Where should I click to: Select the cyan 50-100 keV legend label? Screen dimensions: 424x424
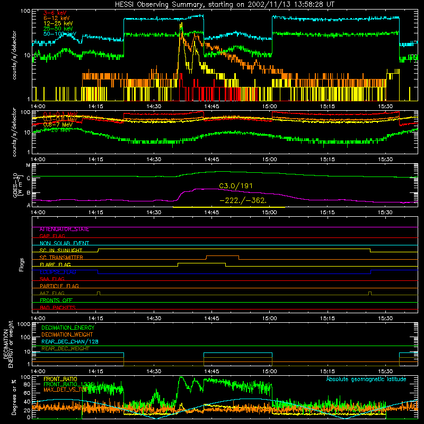click(60, 34)
